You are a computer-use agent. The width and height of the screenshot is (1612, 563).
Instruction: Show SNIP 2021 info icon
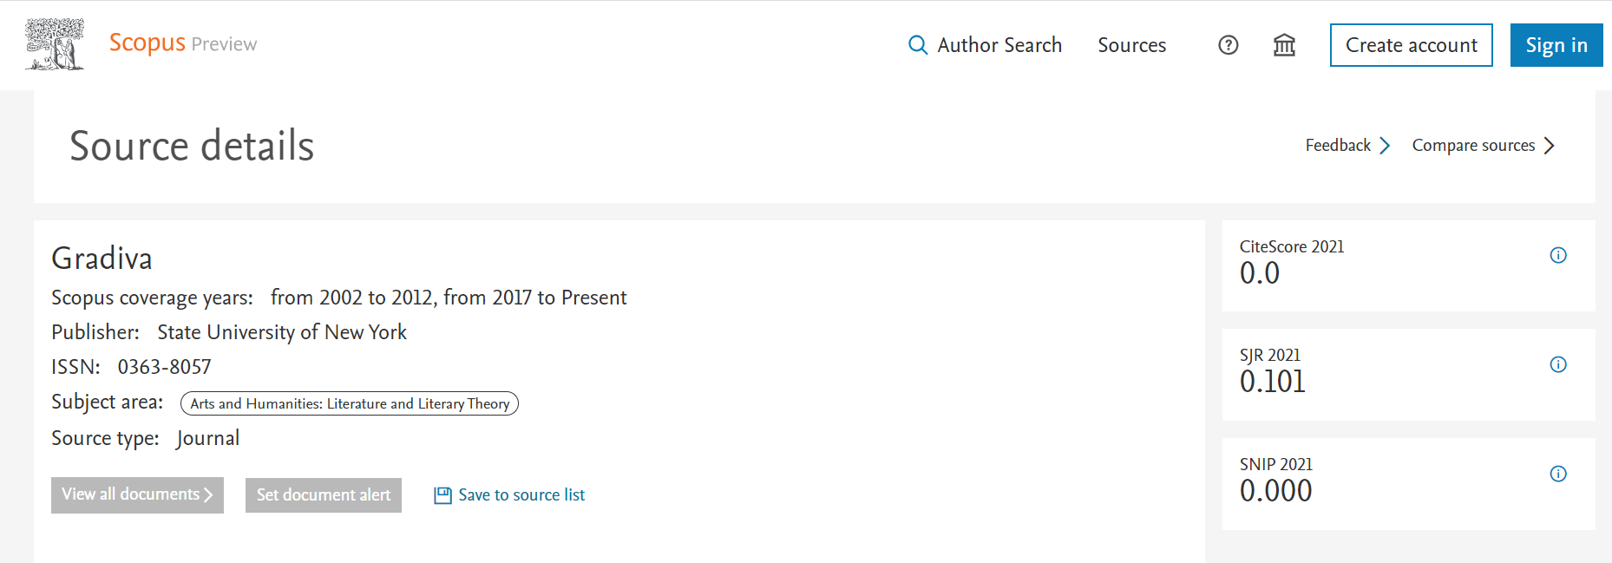[1557, 474]
